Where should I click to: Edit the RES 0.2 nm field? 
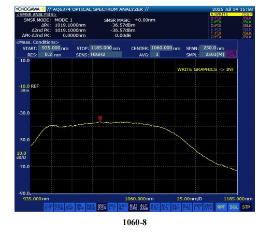coord(46,54)
